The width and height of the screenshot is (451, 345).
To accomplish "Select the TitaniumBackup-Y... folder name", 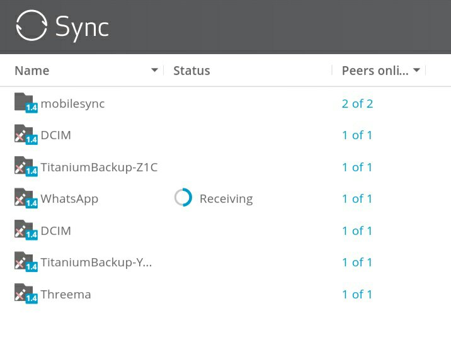I will (96, 263).
